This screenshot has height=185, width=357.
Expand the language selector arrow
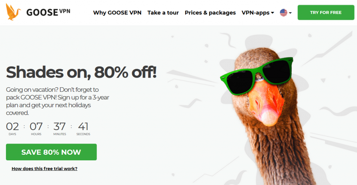point(290,13)
